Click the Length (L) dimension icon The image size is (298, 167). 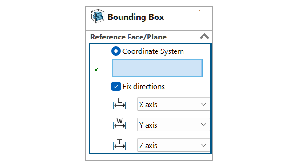click(x=120, y=103)
